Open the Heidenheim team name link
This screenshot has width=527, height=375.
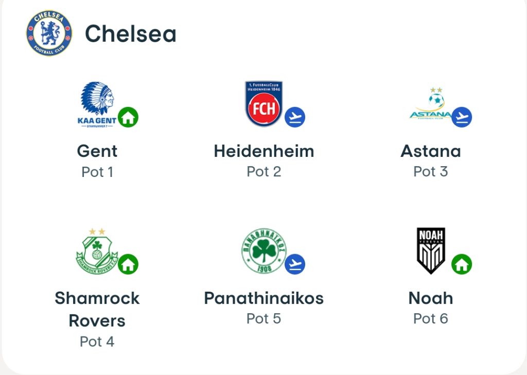point(263,151)
